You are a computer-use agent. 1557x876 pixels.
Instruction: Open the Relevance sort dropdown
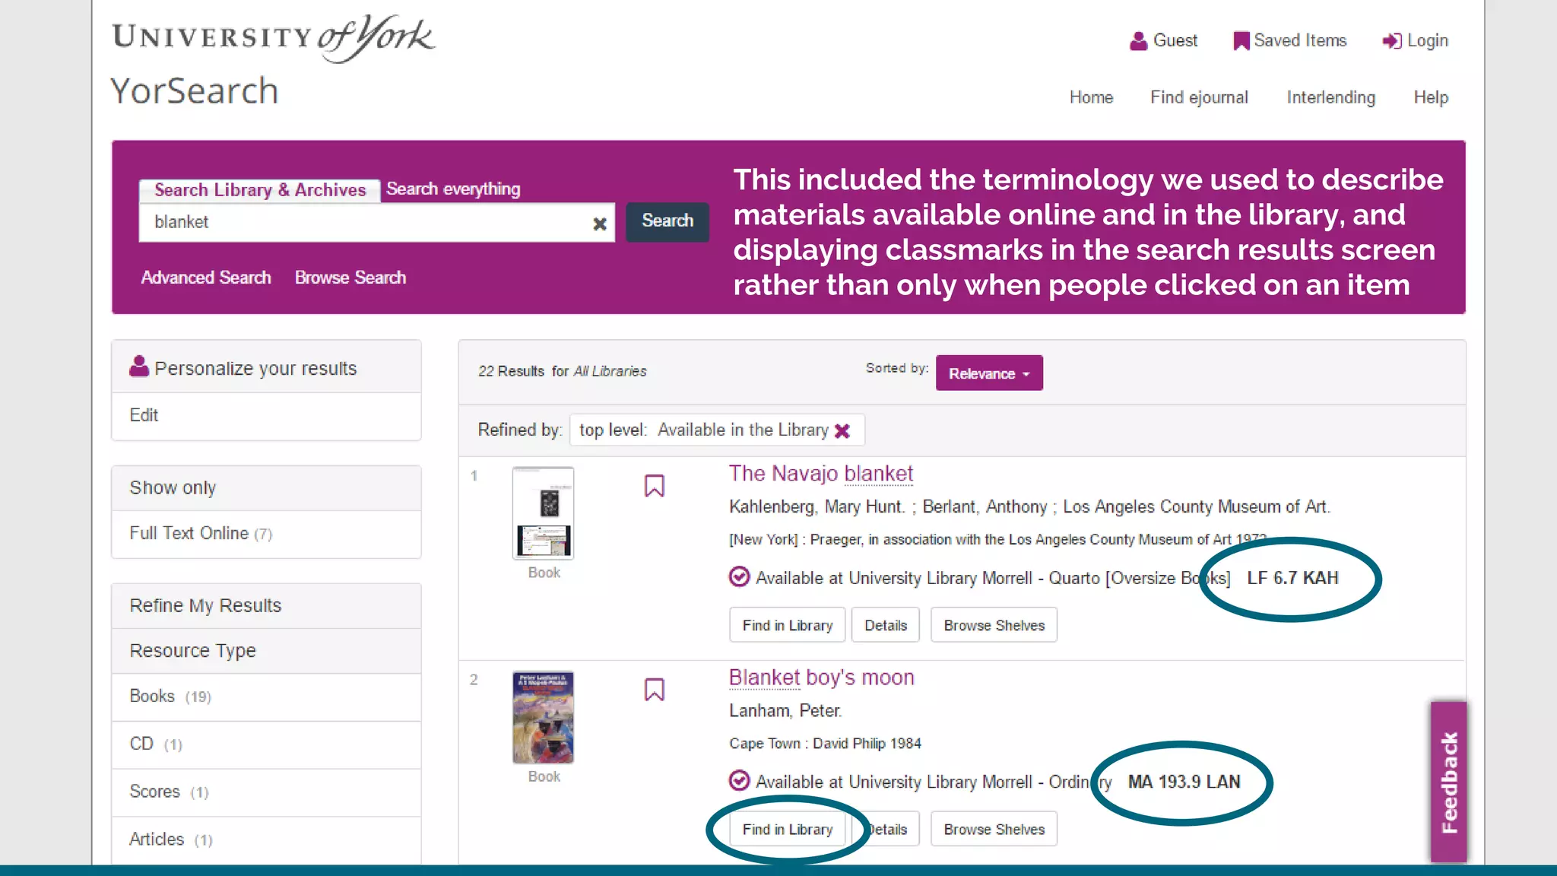[x=989, y=373]
